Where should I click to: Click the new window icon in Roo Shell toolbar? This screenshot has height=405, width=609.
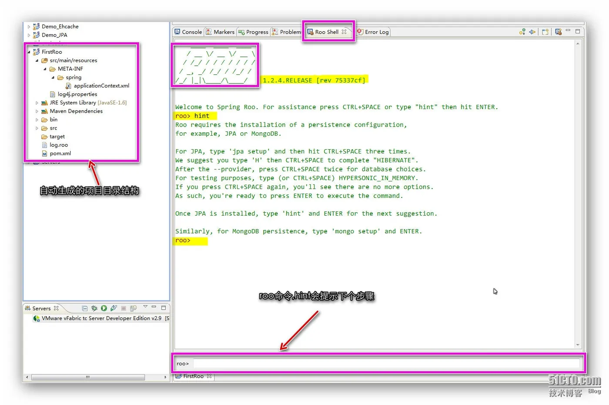coord(545,32)
